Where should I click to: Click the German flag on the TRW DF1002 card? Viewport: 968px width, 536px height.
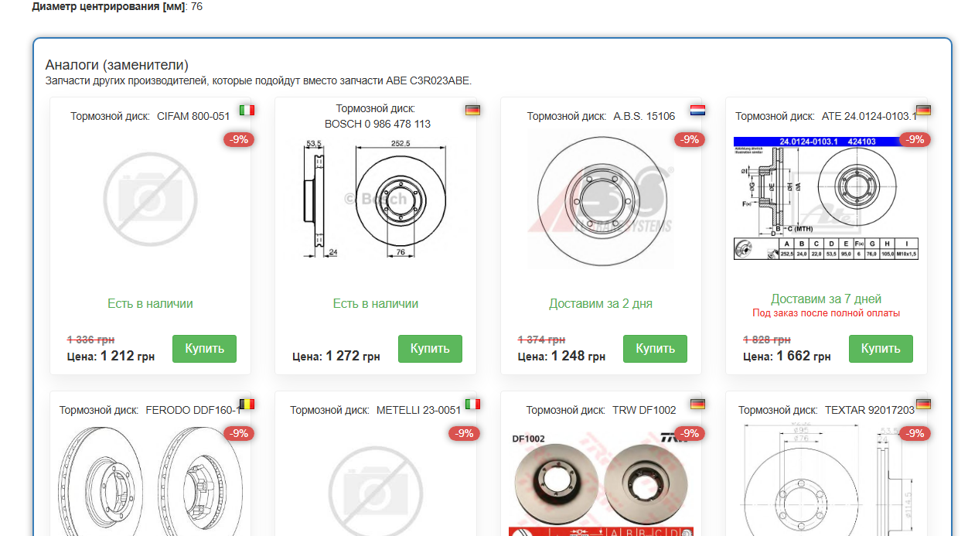coord(697,404)
